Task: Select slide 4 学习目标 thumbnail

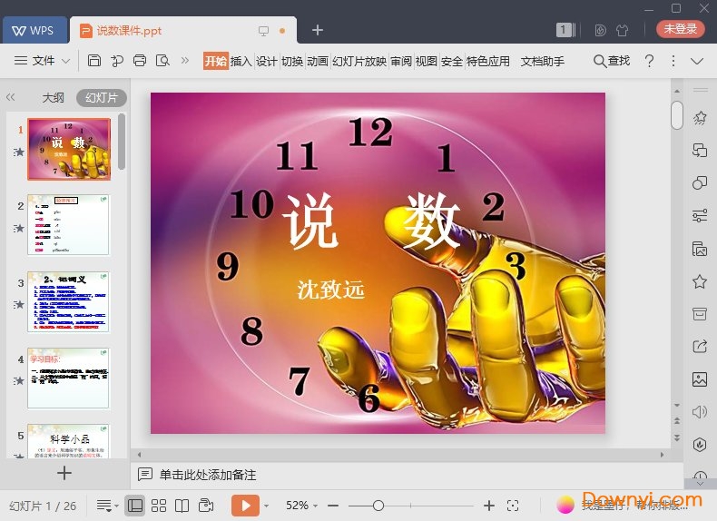Action: click(69, 378)
